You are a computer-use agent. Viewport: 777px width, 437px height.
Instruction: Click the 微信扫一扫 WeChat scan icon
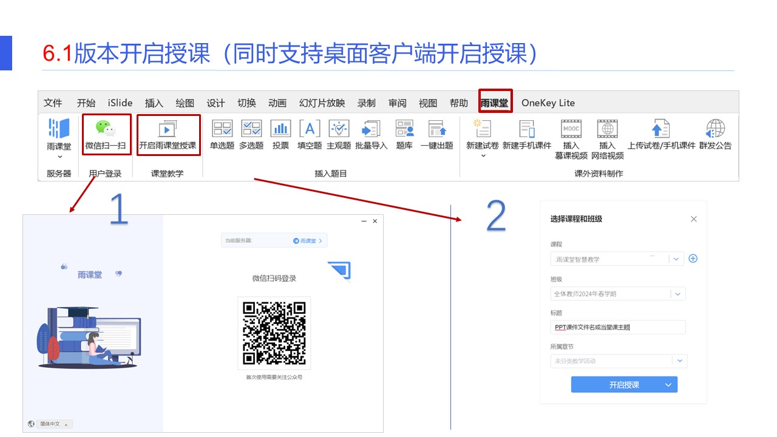[x=106, y=129]
